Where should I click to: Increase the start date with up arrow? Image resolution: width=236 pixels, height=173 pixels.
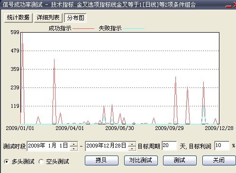73,144
